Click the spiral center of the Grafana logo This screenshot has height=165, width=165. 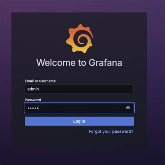coord(82,40)
